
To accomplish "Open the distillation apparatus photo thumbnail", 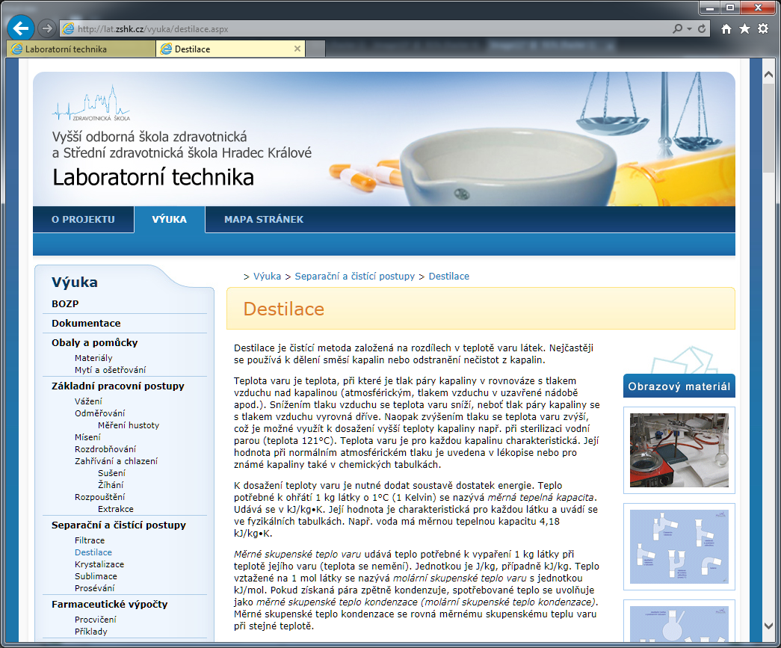I will point(679,450).
